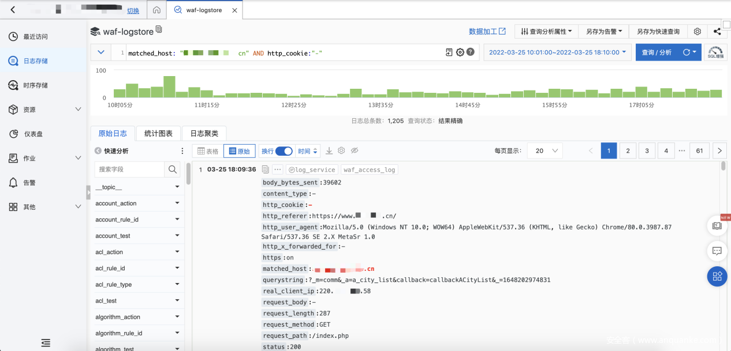The height and width of the screenshot is (351, 731).
Task: Open 日志聚类 tab
Action: pos(204,133)
